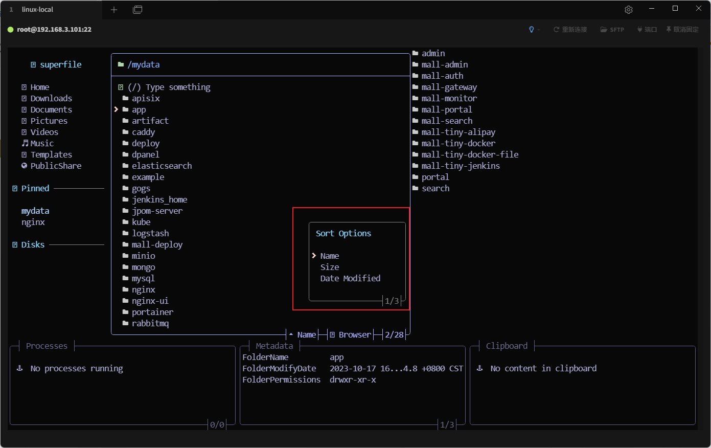Click the port (端口) button

click(647, 30)
